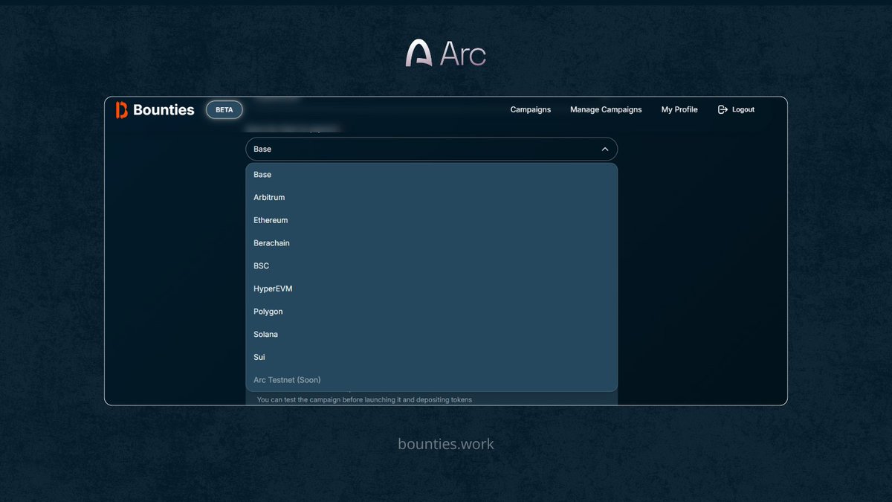The height and width of the screenshot is (502, 892).
Task: Choose the Sui option
Action: [x=432, y=357]
